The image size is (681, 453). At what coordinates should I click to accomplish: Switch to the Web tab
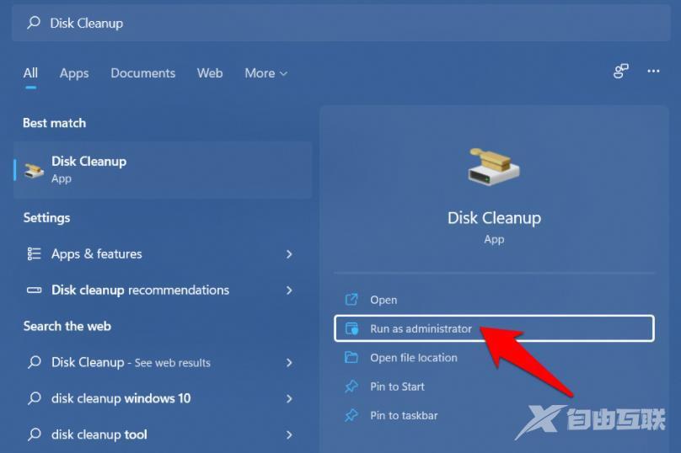click(210, 73)
